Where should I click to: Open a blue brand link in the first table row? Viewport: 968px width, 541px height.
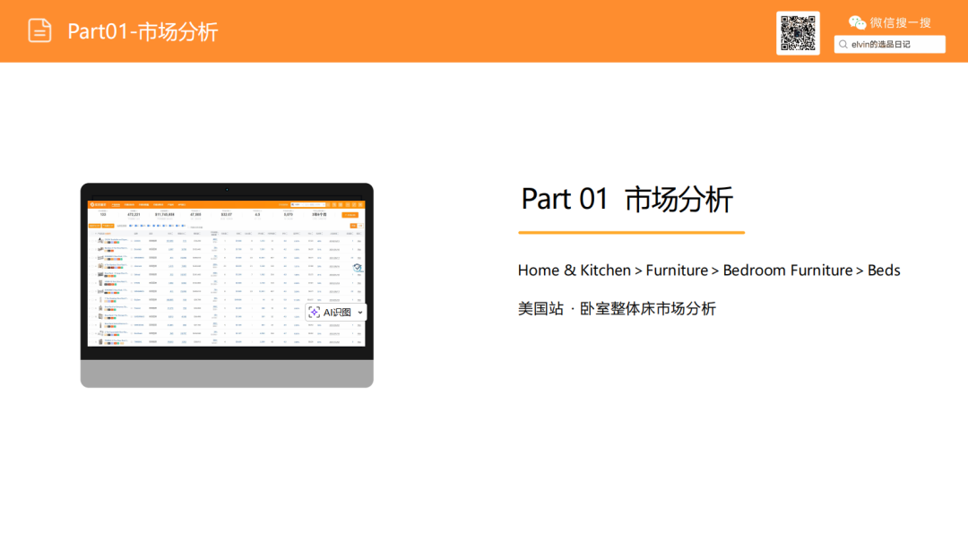pos(137,241)
